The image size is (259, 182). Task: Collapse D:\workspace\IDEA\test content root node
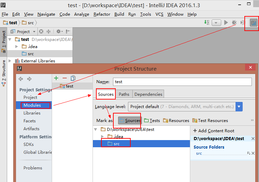[96, 130]
